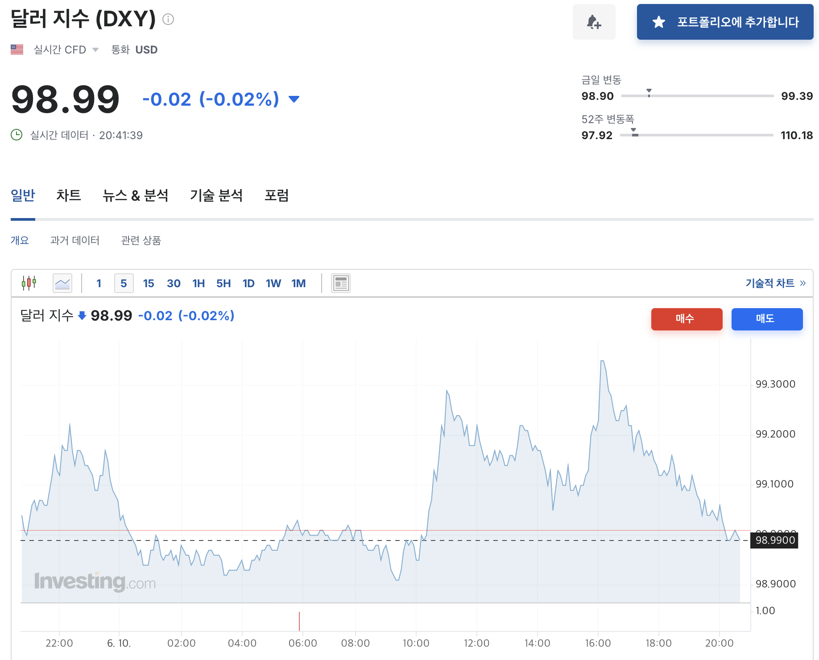Set chart interval to 5H
This screenshot has height=660, width=819.
pyautogui.click(x=223, y=283)
